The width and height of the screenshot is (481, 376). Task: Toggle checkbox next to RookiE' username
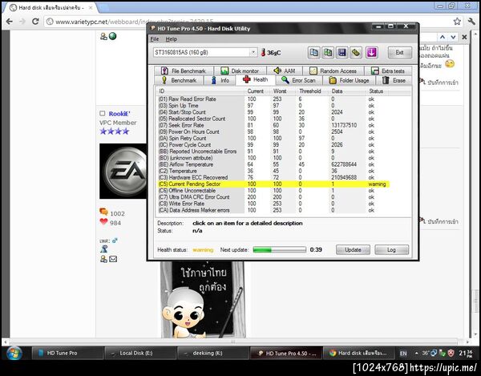click(103, 114)
